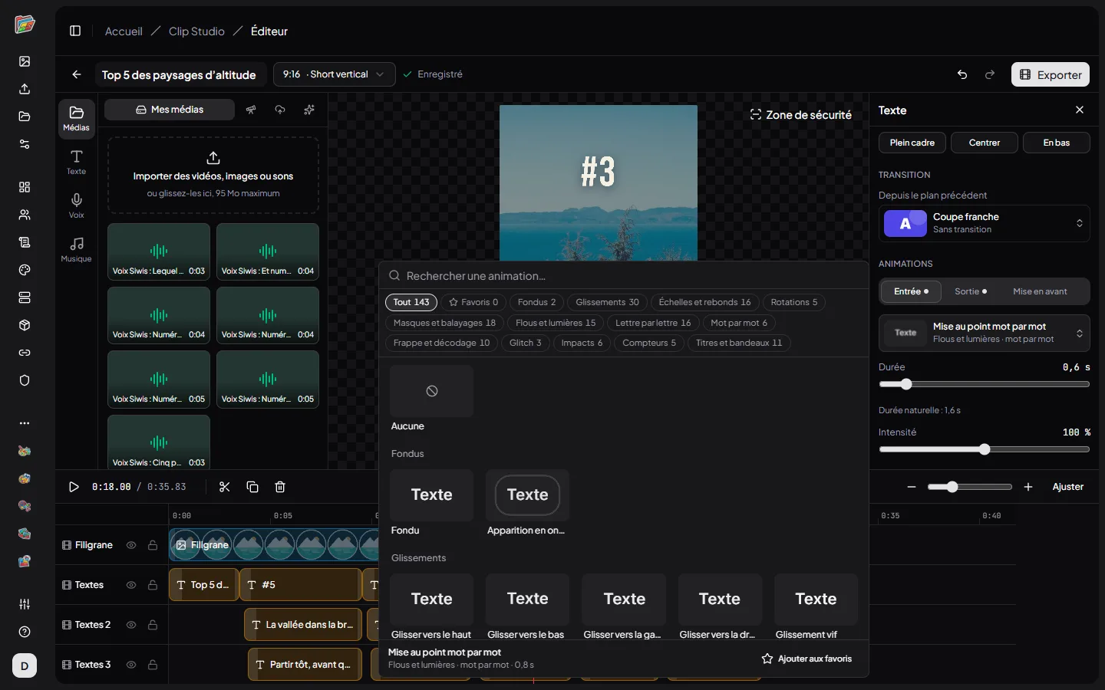
Task: Open the Accueil breadcrumb link
Action: pyautogui.click(x=124, y=31)
